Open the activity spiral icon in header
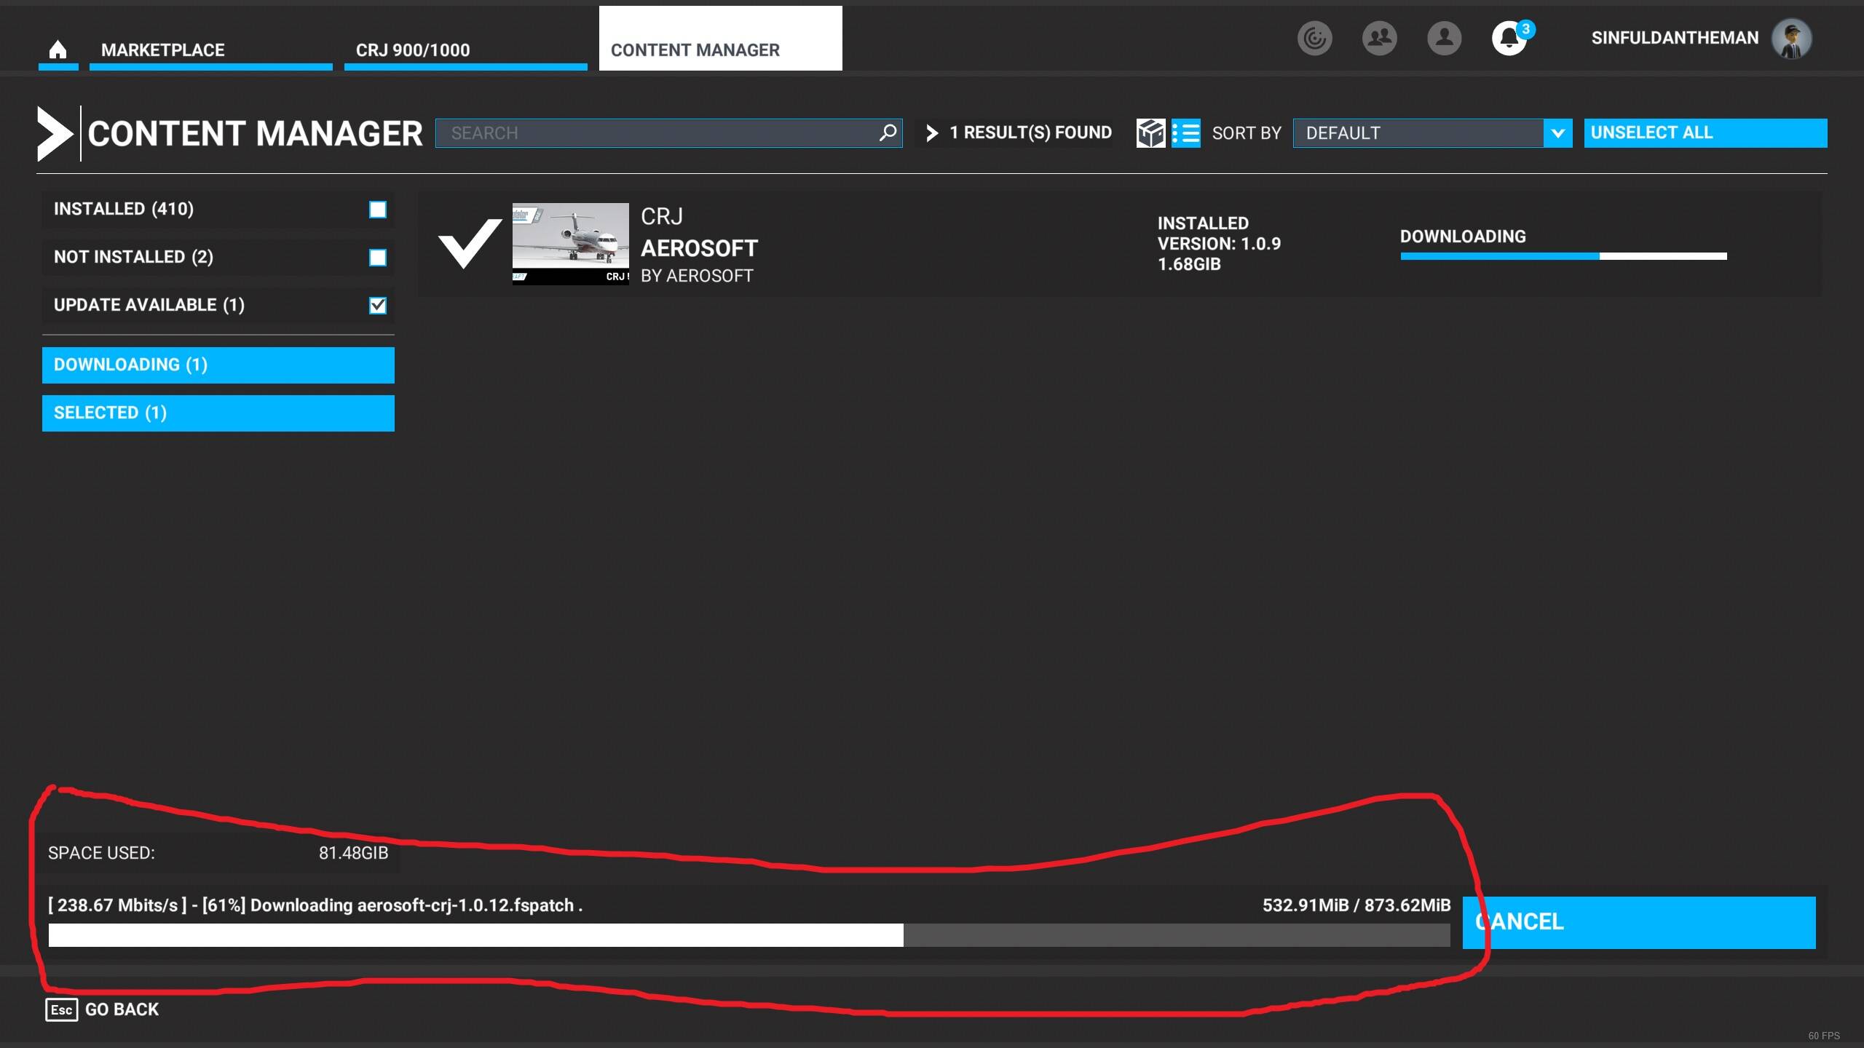 (x=1315, y=38)
